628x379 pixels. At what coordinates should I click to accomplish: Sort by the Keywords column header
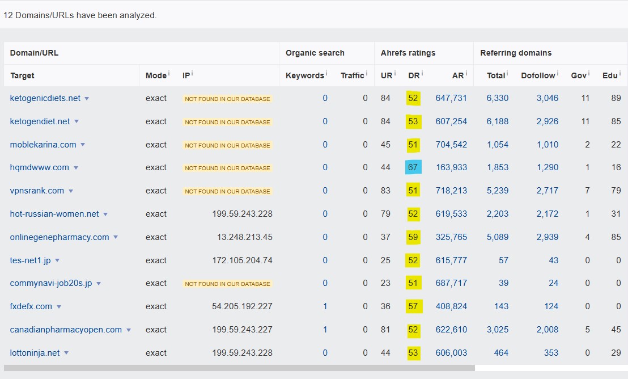click(305, 76)
